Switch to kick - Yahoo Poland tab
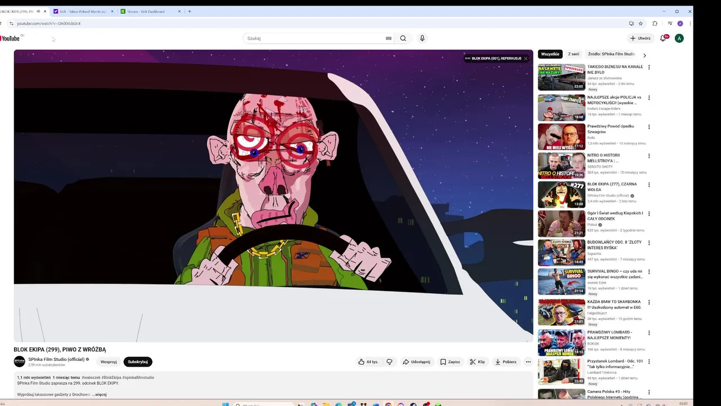 [83, 11]
